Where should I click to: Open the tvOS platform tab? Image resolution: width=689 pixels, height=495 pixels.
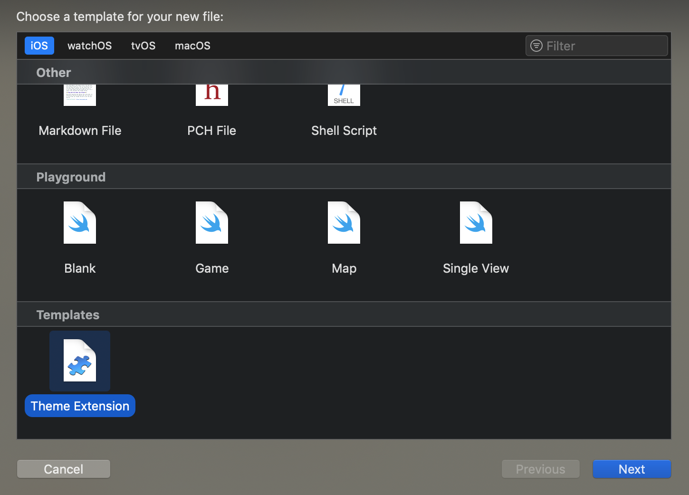point(144,46)
